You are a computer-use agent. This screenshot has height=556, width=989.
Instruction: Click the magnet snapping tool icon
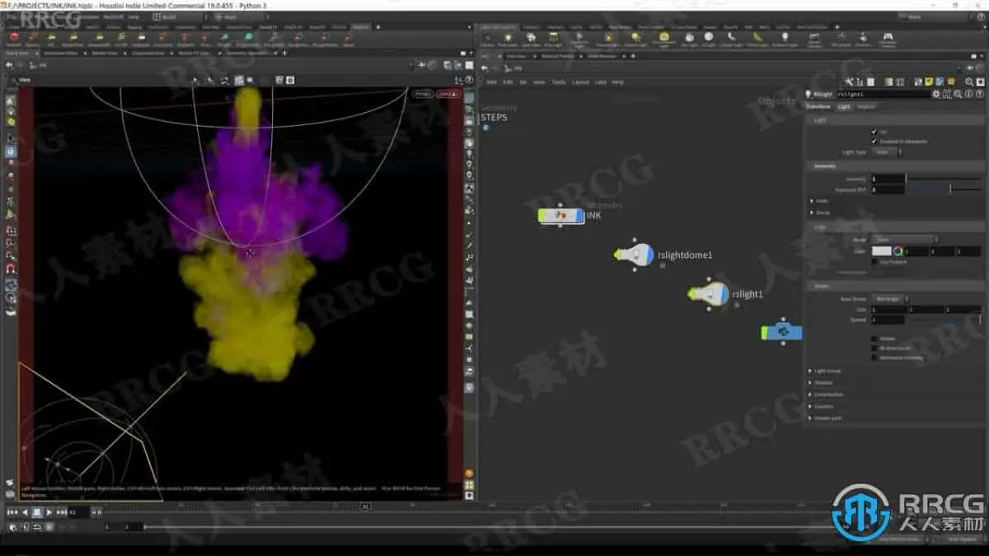10,269
